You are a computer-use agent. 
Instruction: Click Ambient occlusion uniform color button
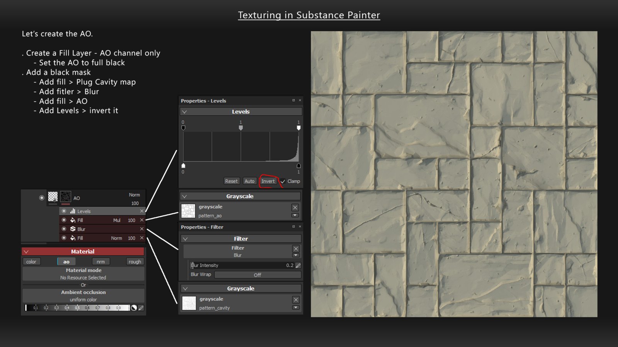83,296
